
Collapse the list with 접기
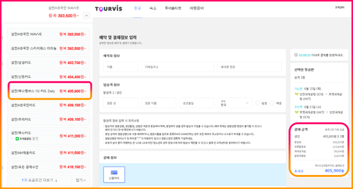click(x=81, y=180)
